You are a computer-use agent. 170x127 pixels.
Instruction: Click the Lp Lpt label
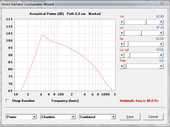click(124, 50)
